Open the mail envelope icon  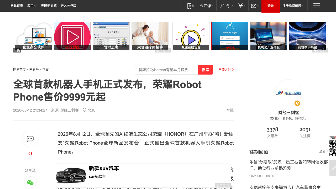(254, 6)
